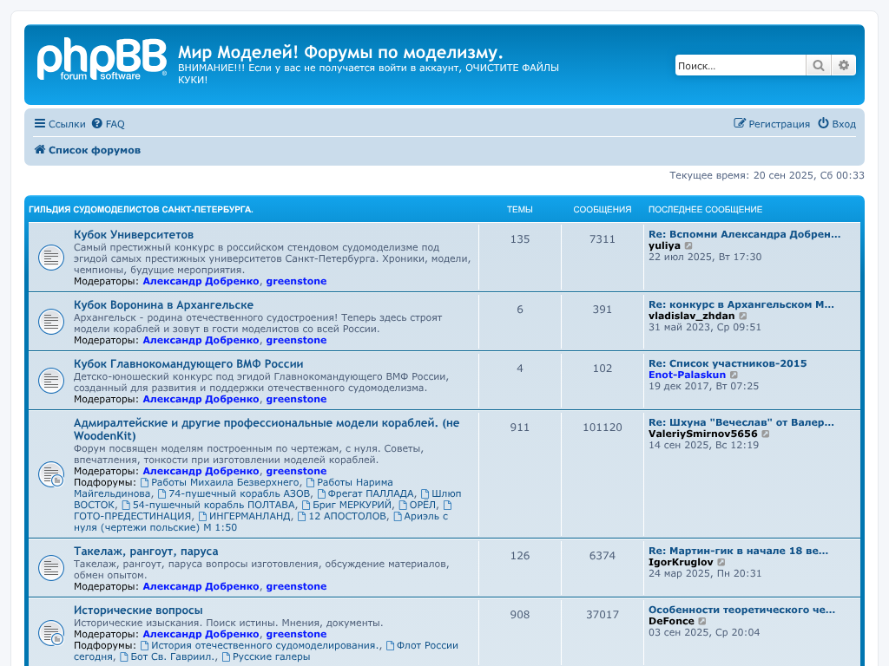Open advanced search gear icon
The width and height of the screenshot is (889, 666).
tap(843, 66)
